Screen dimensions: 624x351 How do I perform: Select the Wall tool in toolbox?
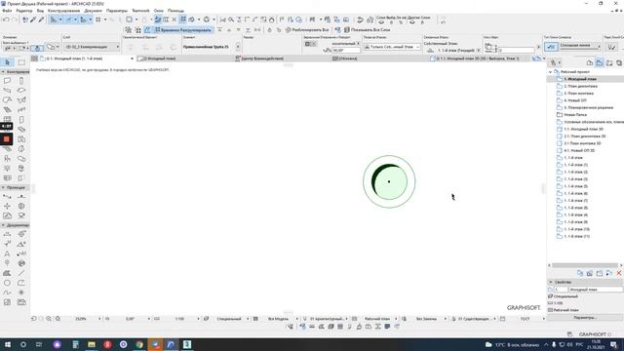coord(7,81)
